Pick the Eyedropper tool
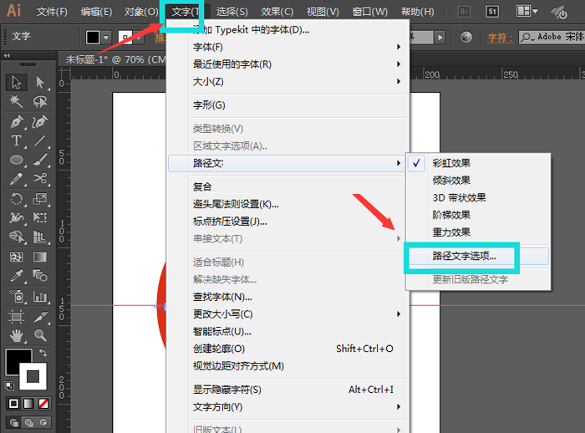 (x=16, y=276)
